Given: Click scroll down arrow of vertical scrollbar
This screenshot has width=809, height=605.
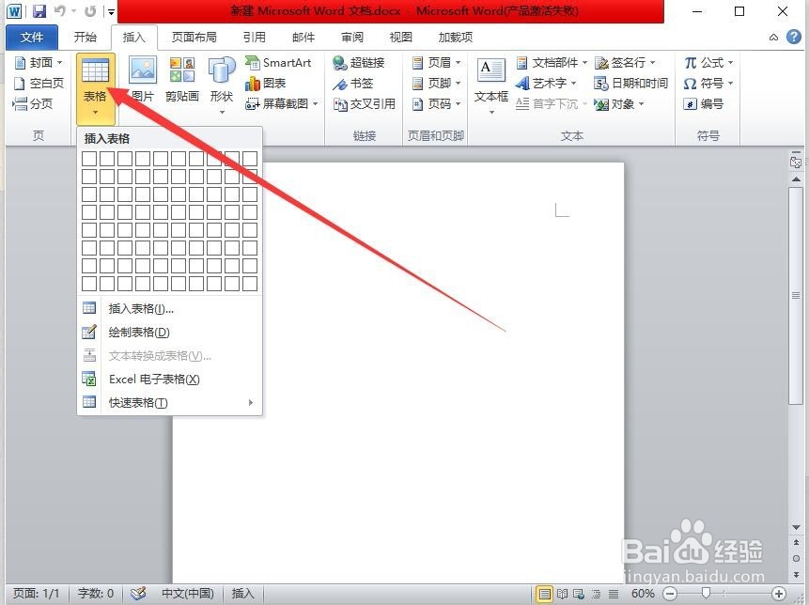Looking at the screenshot, I should click(796, 527).
